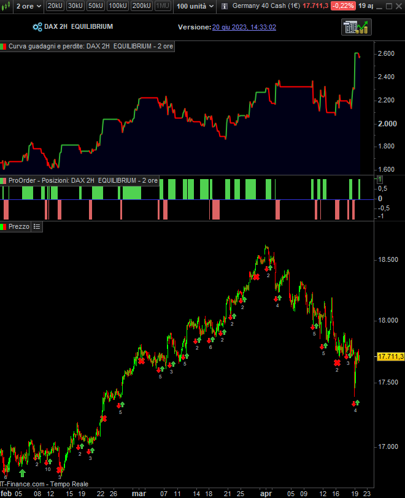Select the 20kU history button

click(x=55, y=6)
